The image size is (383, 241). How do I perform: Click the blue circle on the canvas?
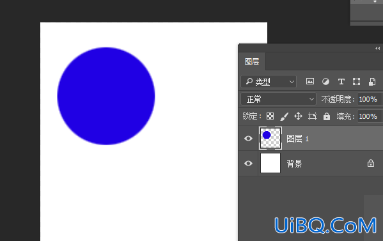point(106,96)
